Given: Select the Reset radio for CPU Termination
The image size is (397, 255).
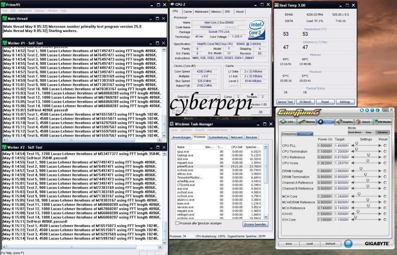Looking at the screenshot, I should coord(385,151).
